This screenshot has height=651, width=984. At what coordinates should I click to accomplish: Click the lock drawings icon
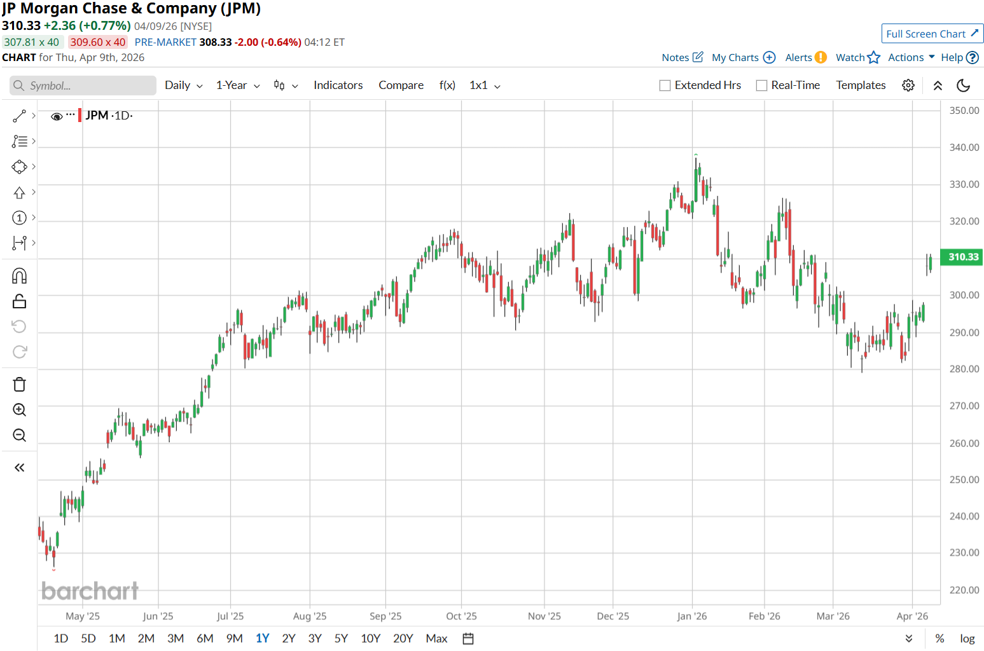point(20,301)
